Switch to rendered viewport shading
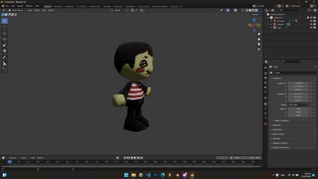 [x=256, y=10]
